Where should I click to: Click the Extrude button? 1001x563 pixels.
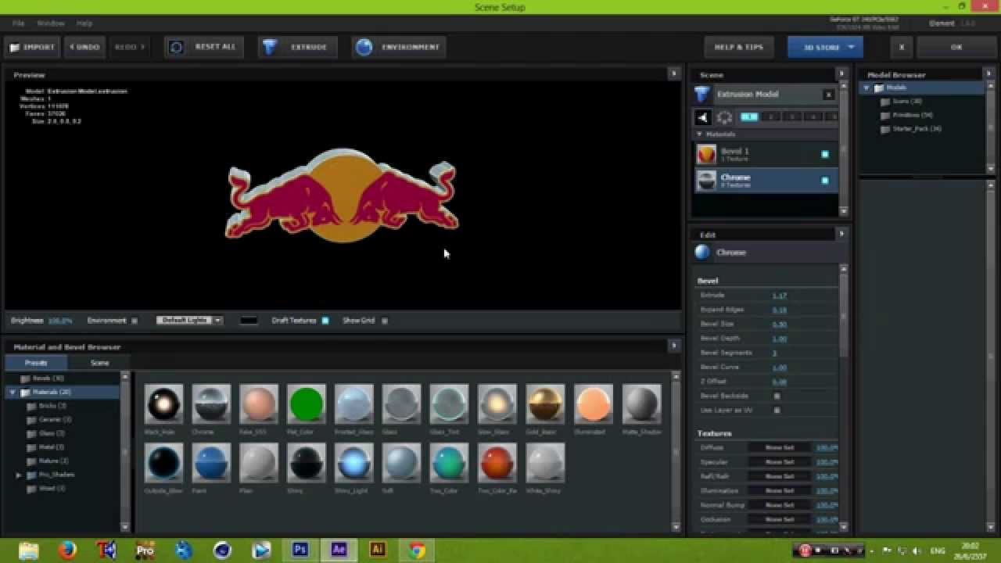point(298,47)
